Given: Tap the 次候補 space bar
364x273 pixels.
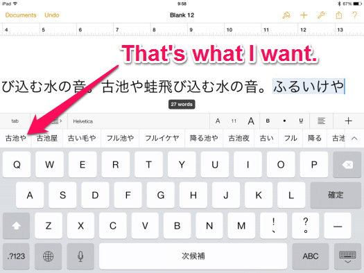Looking at the screenshot, I should tap(193, 256).
